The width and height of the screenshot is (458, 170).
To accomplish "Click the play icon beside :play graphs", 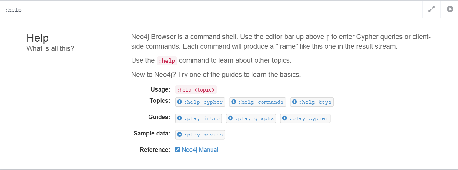I will click(230, 118).
